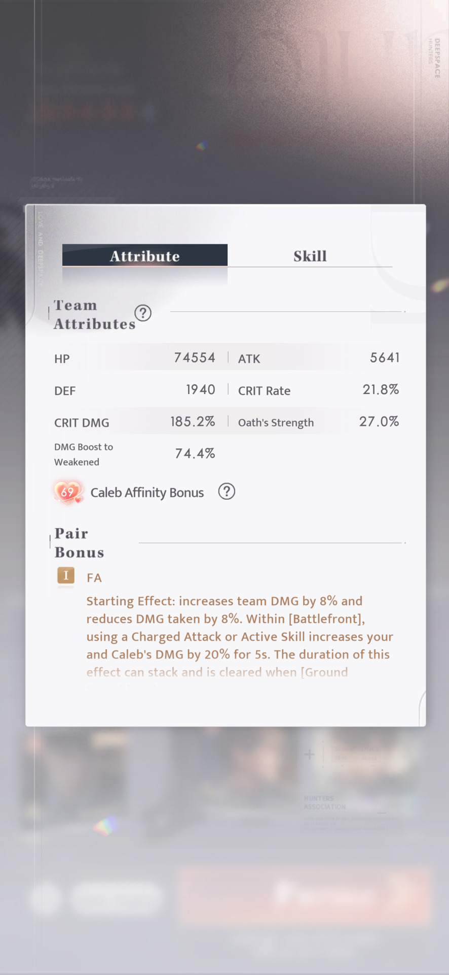
Task: Tap the blurred plus icon behind panel
Action: point(309,755)
